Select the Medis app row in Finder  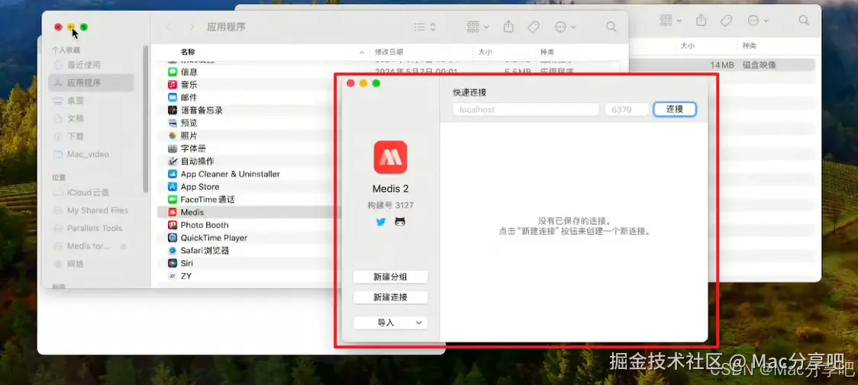(x=245, y=212)
